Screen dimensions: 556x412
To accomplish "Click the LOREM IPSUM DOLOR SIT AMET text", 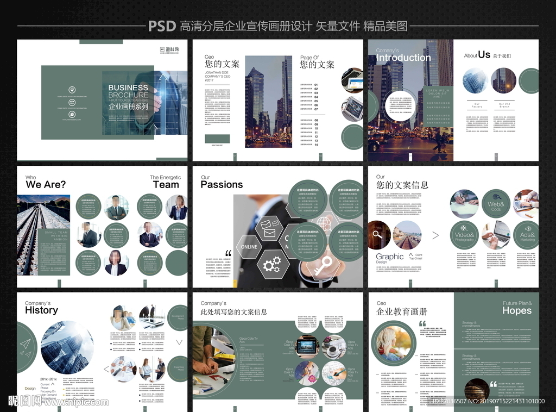I will 438,93.
